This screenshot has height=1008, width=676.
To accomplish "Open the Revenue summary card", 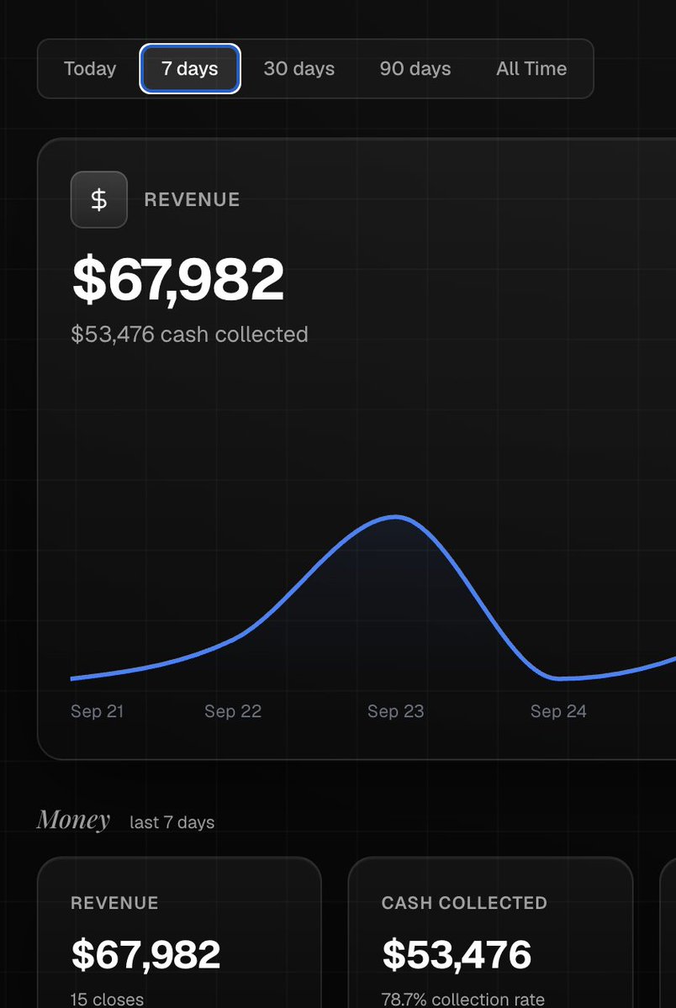I will tap(179, 932).
